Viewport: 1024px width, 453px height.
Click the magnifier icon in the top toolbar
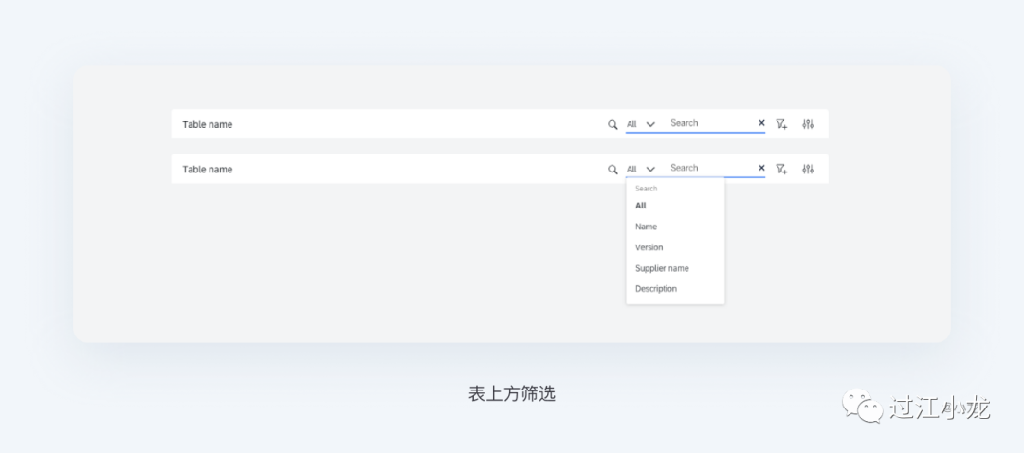(x=613, y=124)
